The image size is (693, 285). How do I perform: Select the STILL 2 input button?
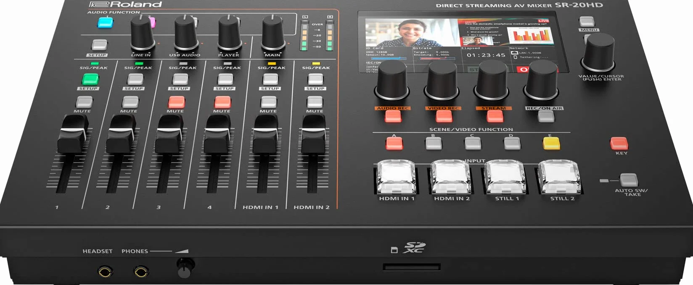(560, 177)
